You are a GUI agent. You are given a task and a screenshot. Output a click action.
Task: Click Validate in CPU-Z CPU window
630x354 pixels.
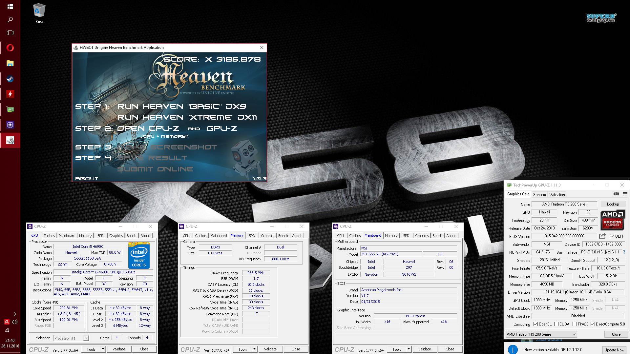point(119,349)
